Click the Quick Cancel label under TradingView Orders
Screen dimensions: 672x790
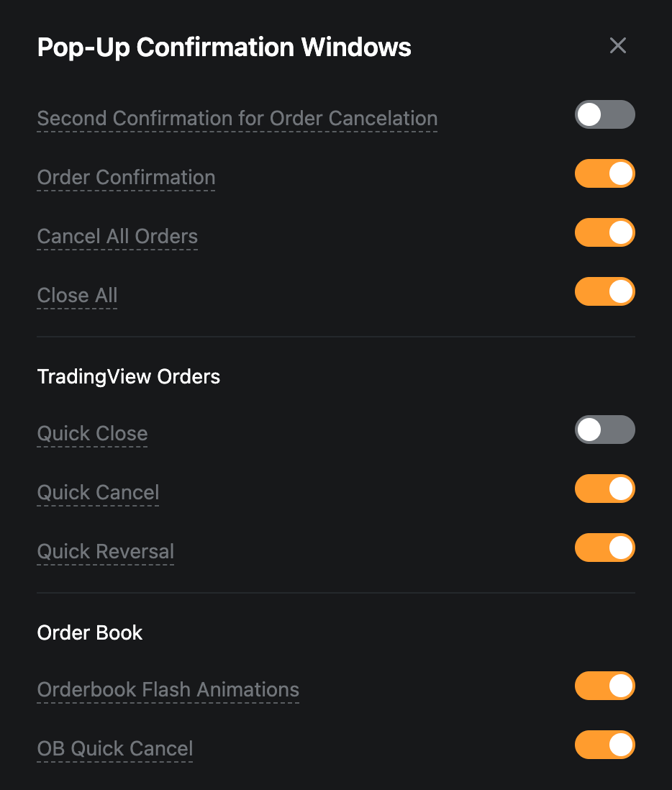(x=98, y=493)
